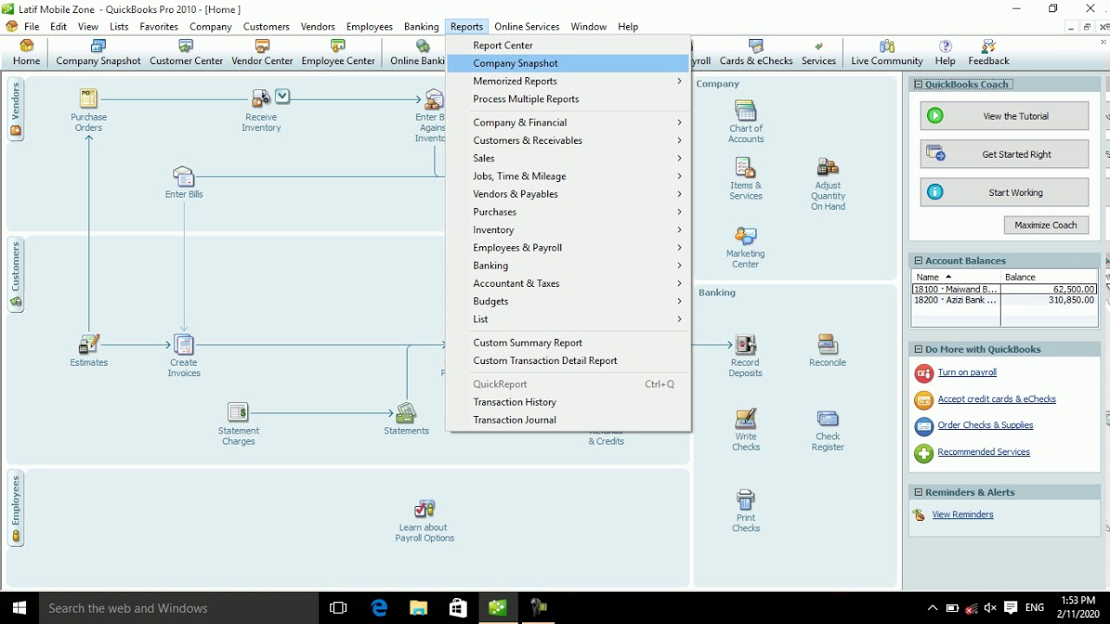Screen dimensions: 1110x624
Task: Choose Process Multiple Reports
Action: [x=569, y=99]
